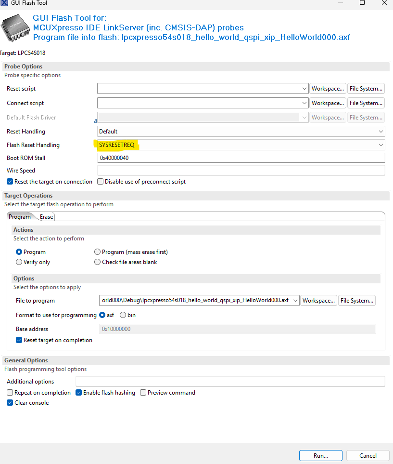This screenshot has height=464, width=393.
Task: Switch to the Program tab
Action: (20, 217)
